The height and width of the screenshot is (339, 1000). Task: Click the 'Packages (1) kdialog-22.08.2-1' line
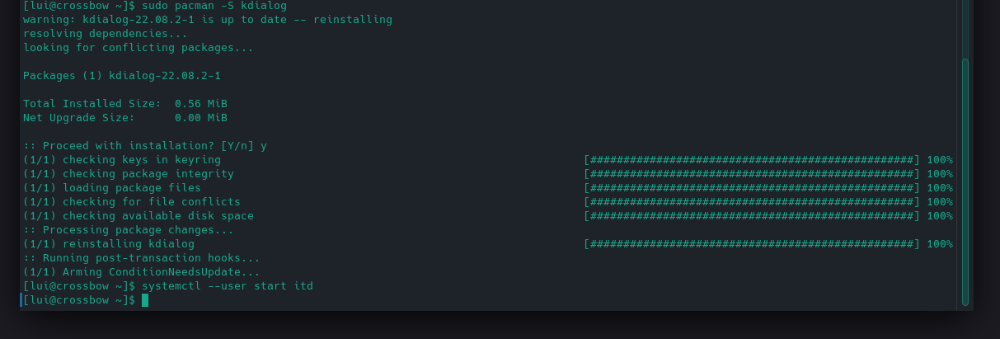coord(122,76)
